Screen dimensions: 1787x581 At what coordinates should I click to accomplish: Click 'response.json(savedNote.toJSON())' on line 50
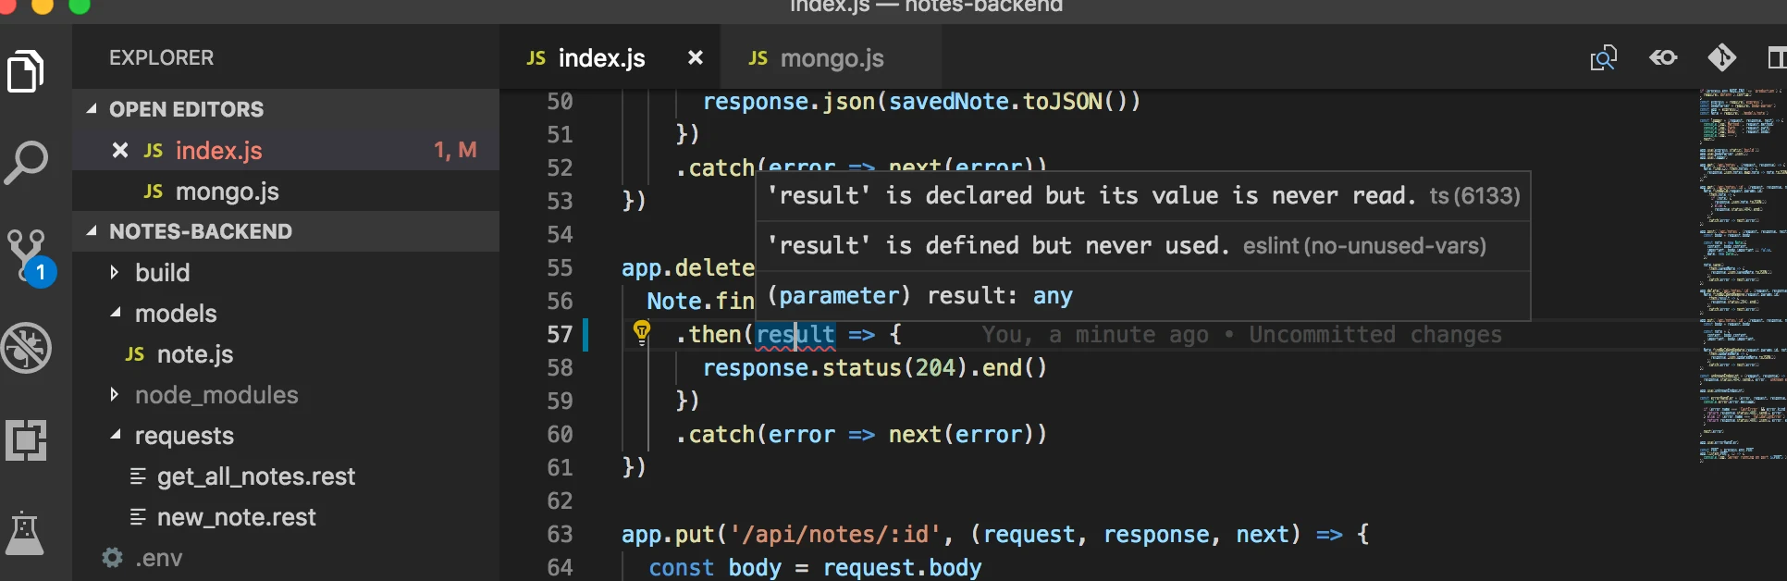pyautogui.click(x=921, y=101)
